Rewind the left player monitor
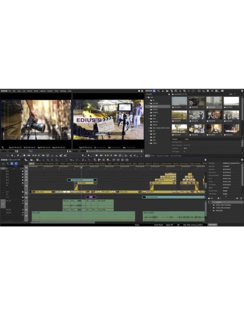This screenshot has height=316, width=244. point(29,155)
